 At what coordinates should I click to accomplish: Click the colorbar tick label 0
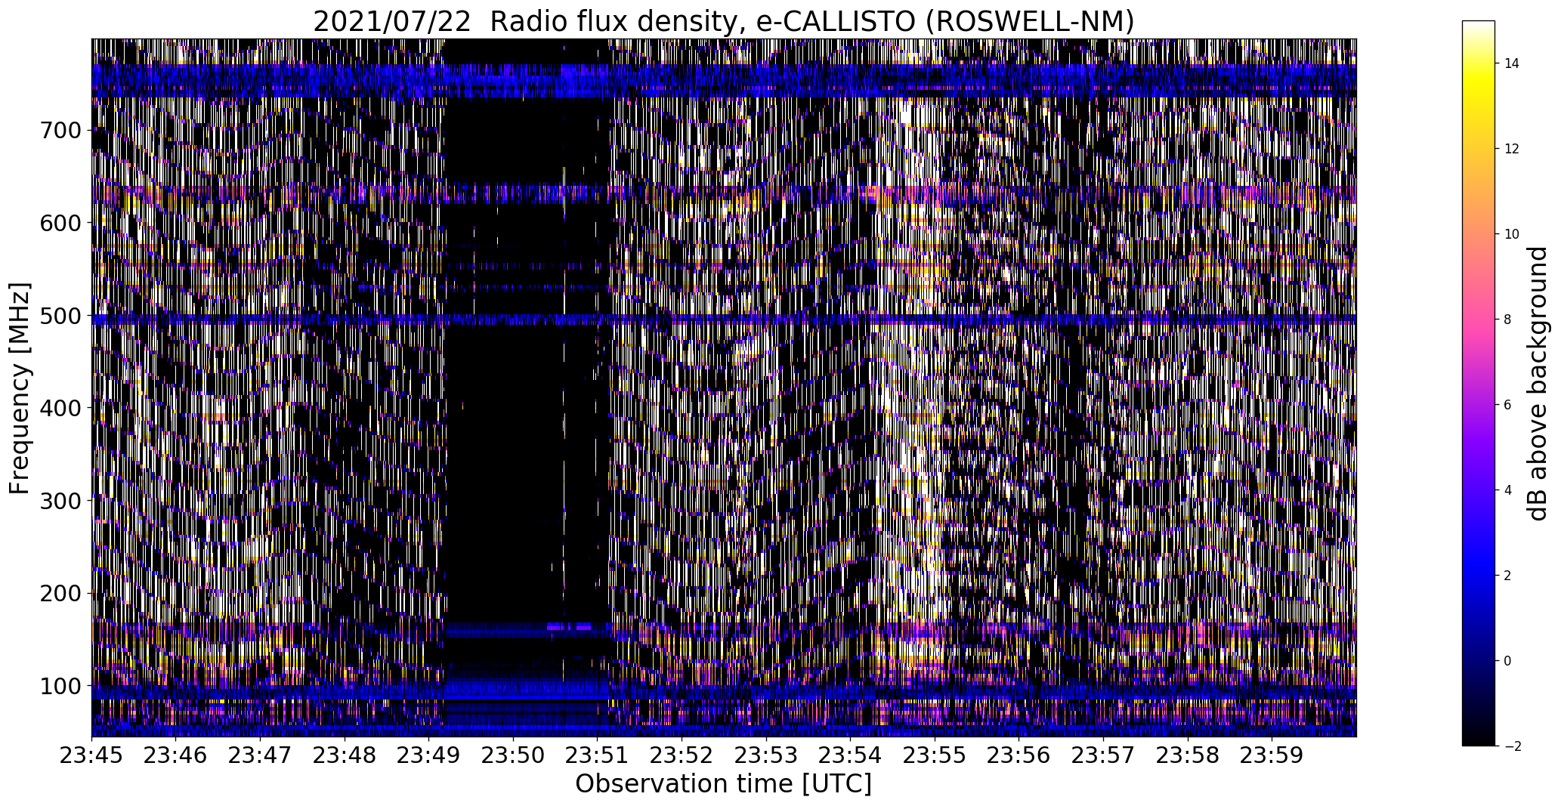pyautogui.click(x=1508, y=661)
